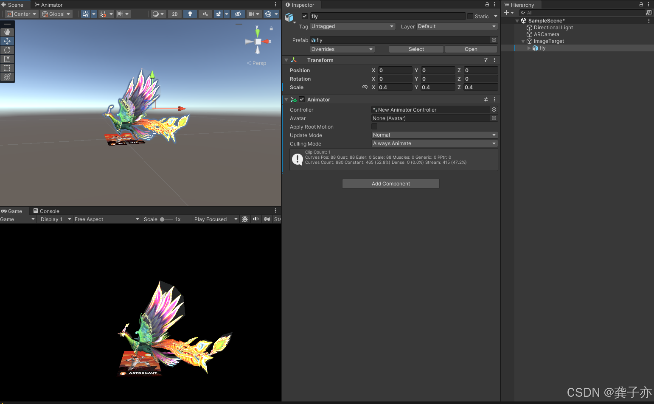Viewport: 654px width, 404px height.
Task: Open snap increment settings icon
Action: (x=121, y=14)
